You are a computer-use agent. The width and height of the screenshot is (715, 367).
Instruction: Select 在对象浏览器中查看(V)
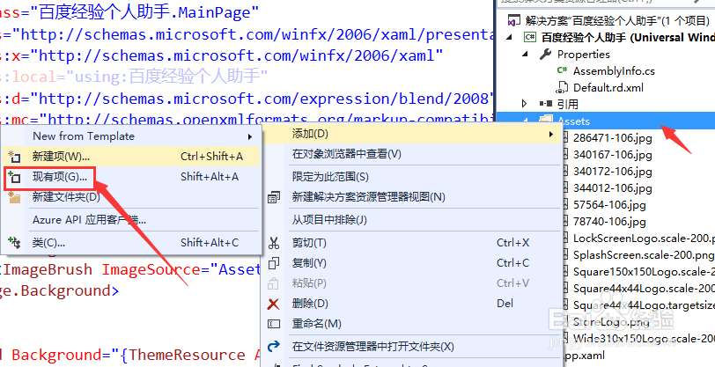click(x=412, y=154)
